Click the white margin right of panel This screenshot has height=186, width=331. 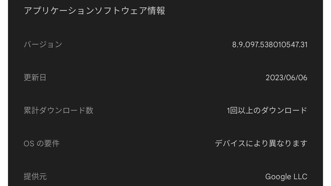[x=327, y=93]
